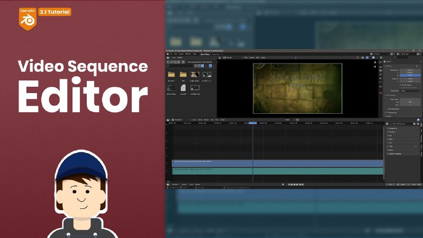Open timeline editor type icon menu
This screenshot has height=238, width=423.
168,185
